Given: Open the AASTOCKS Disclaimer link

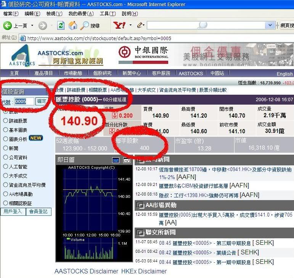Looking at the screenshot, I should [86, 271].
